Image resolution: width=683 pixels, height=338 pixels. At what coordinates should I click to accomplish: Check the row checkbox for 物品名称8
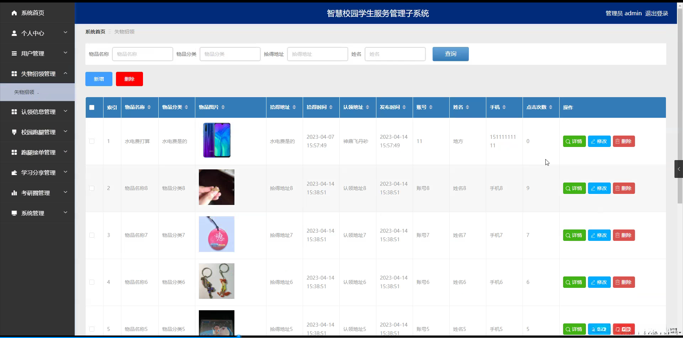point(92,188)
